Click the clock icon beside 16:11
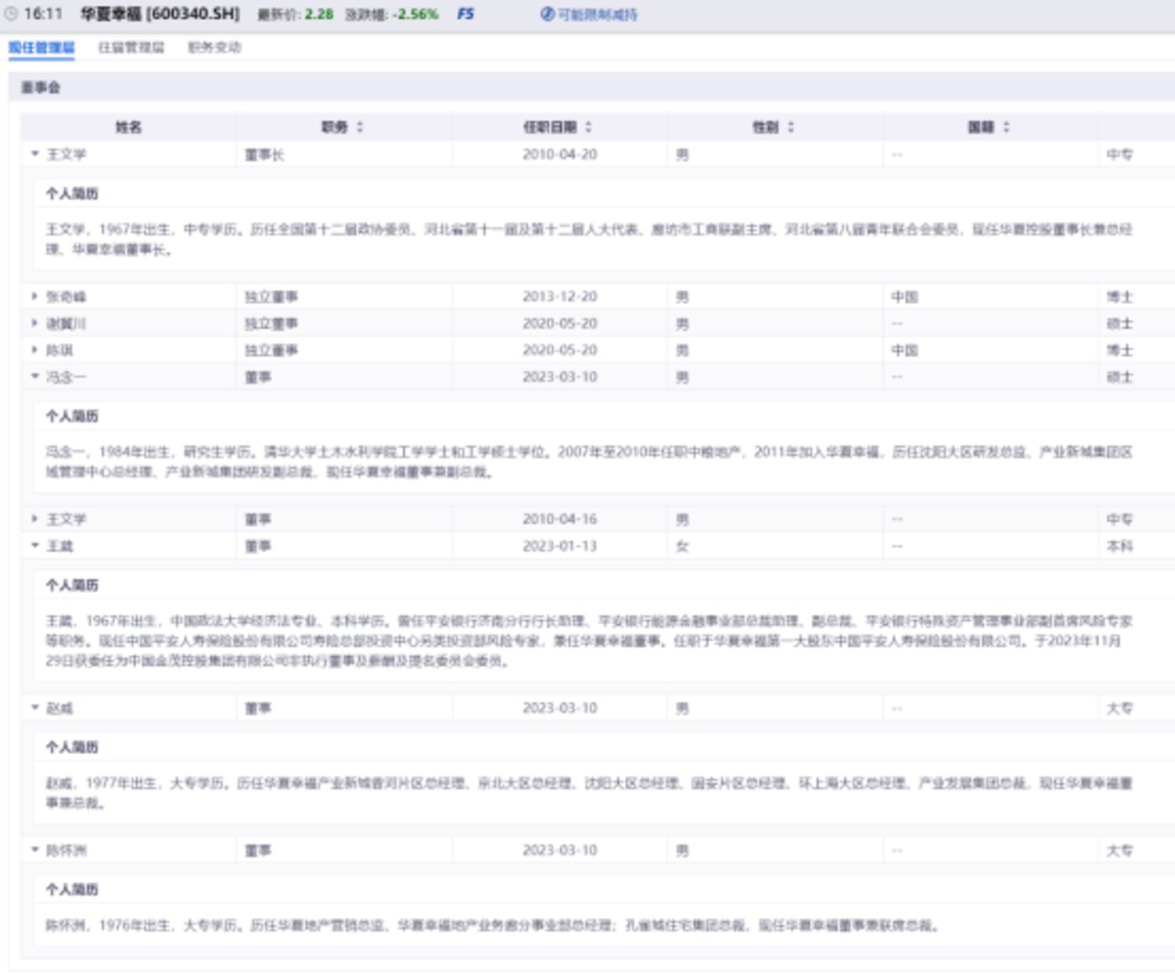Screen dimensions: 1175x976 click(x=11, y=14)
